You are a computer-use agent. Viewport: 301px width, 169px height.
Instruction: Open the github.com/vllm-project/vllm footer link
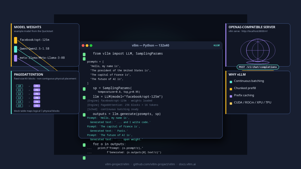154,164
